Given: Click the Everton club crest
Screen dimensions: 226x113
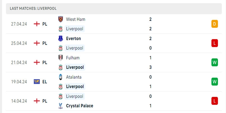Looking at the screenshot, I should point(60,38).
